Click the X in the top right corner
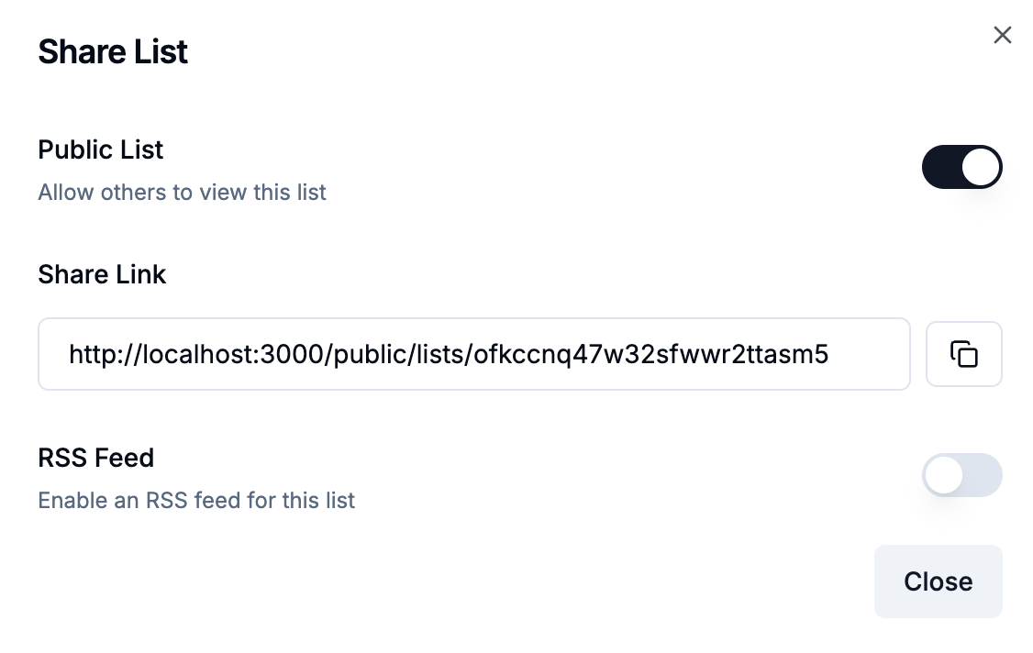The width and height of the screenshot is (1033, 653). pyautogui.click(x=1002, y=35)
